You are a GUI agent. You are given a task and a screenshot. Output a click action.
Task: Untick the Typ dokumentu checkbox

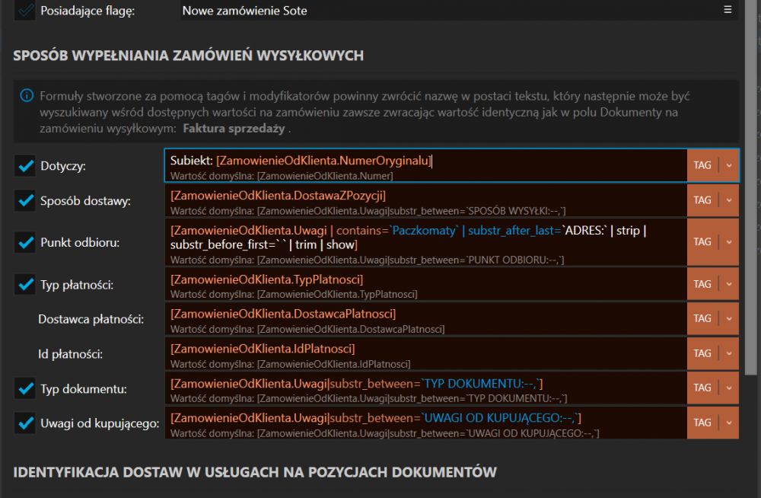[x=25, y=388]
